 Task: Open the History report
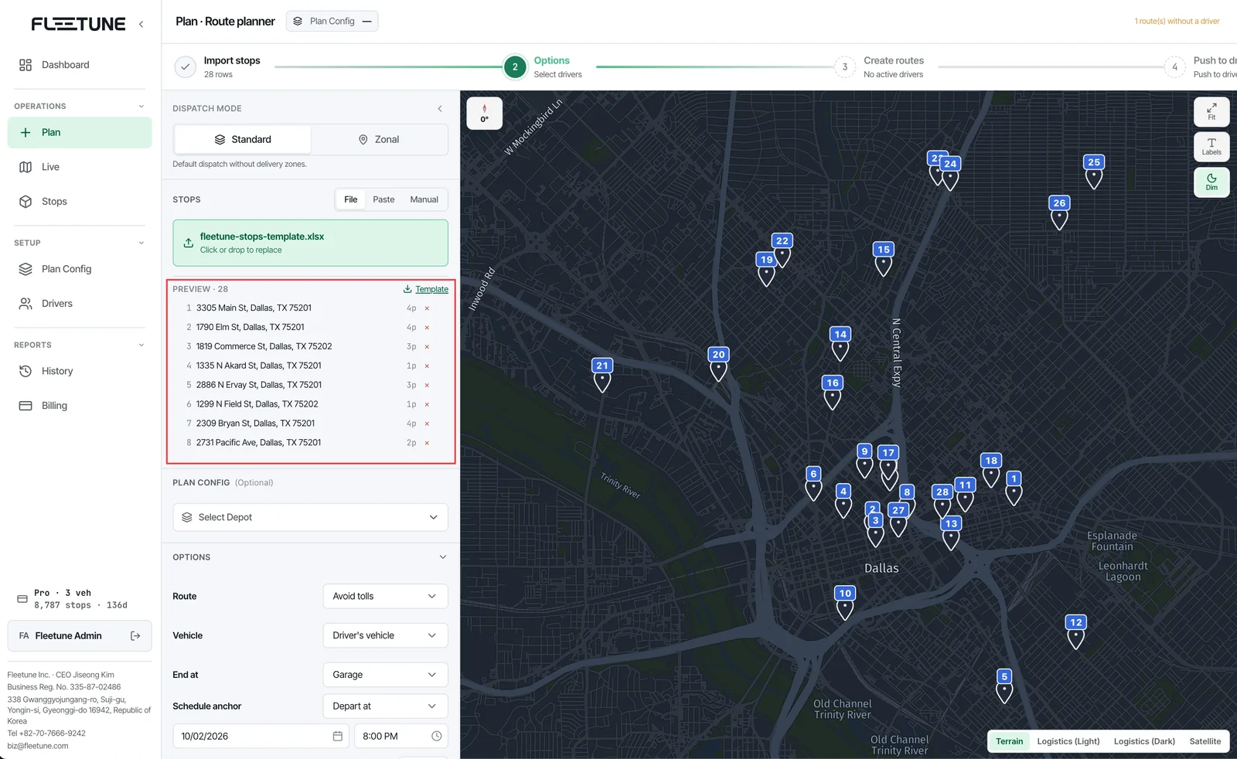(80, 371)
